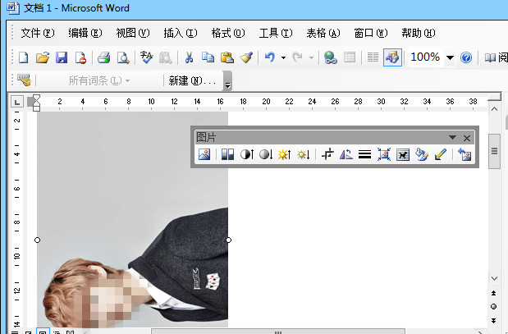Click the More Contrast icon
Image resolution: width=508 pixels, height=334 pixels.
[247, 154]
